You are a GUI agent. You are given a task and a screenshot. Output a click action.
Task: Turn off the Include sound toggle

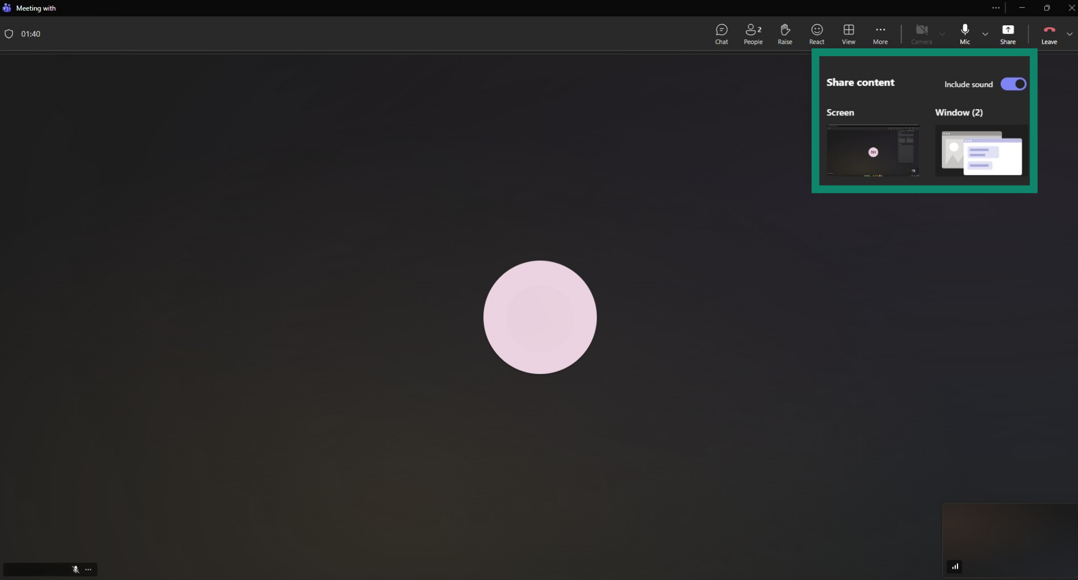(1013, 84)
